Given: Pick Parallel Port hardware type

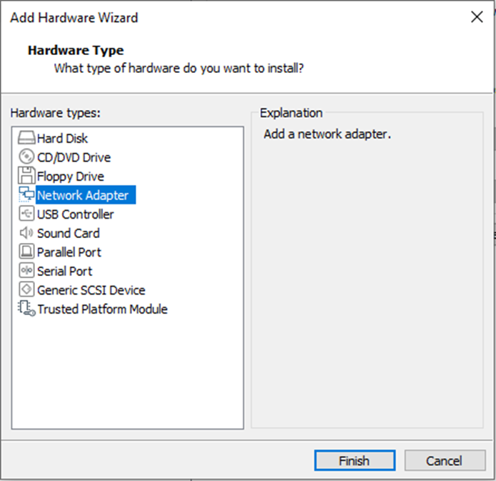Looking at the screenshot, I should tap(69, 252).
